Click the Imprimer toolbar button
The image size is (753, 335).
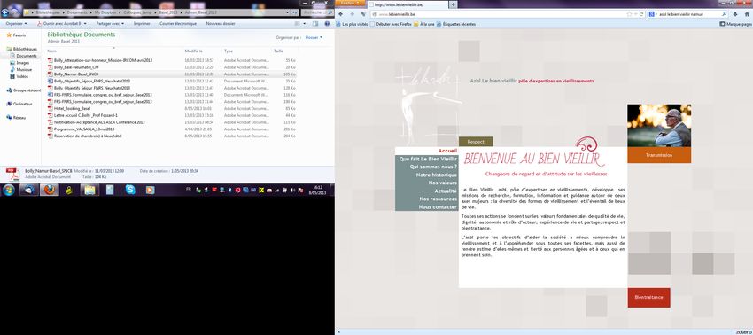coord(142,23)
